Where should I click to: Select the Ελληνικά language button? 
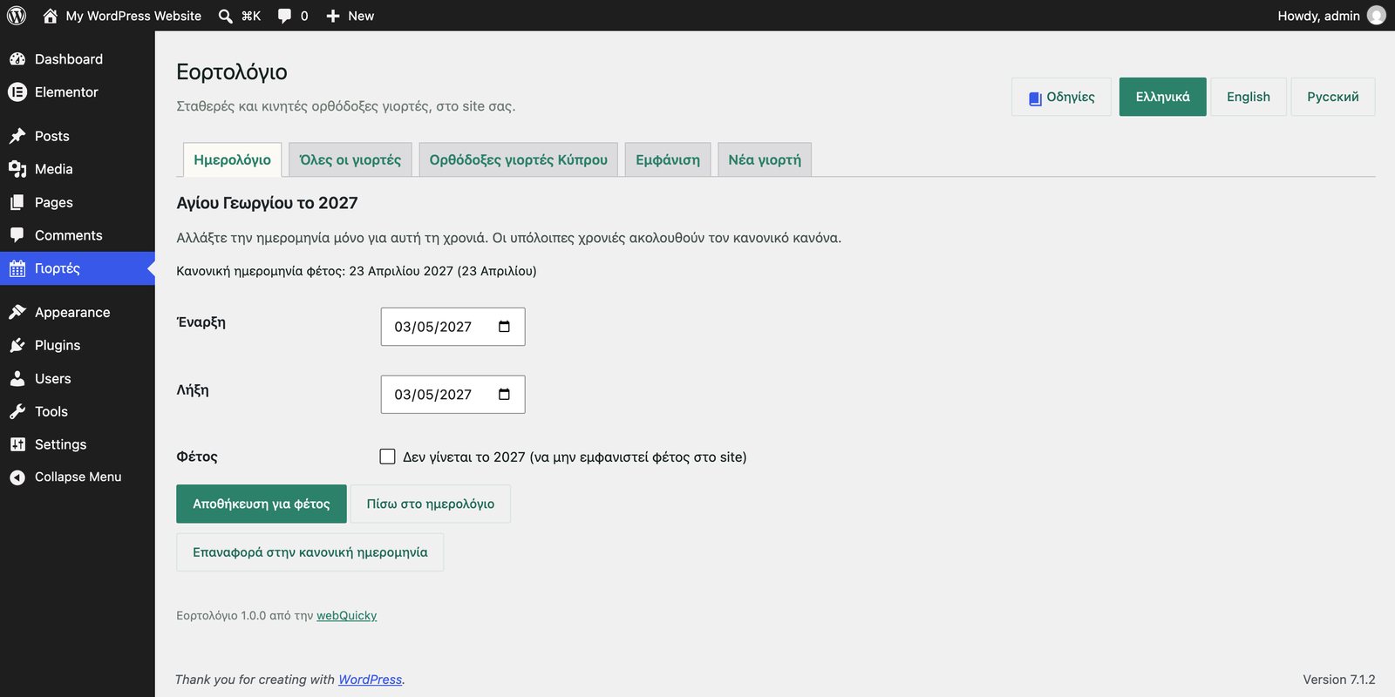tap(1162, 97)
